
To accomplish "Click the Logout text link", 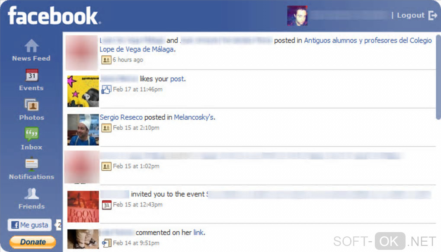I will tap(410, 15).
